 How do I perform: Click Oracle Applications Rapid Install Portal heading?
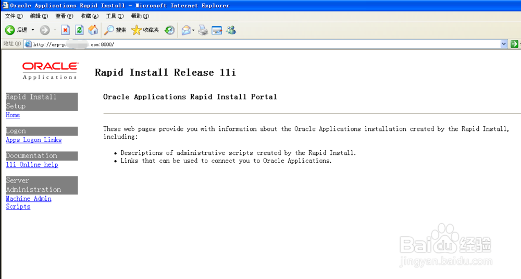(190, 97)
